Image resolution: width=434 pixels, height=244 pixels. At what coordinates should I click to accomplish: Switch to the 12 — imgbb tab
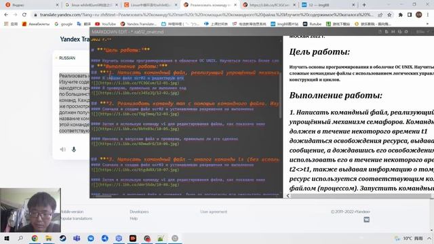[328, 5]
